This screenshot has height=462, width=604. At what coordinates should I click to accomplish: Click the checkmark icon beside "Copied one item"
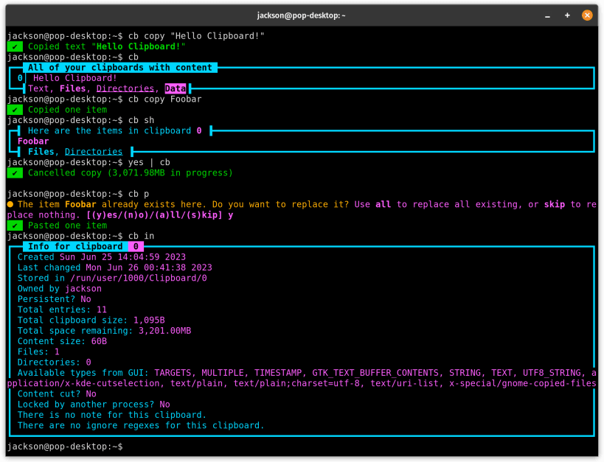coord(15,109)
